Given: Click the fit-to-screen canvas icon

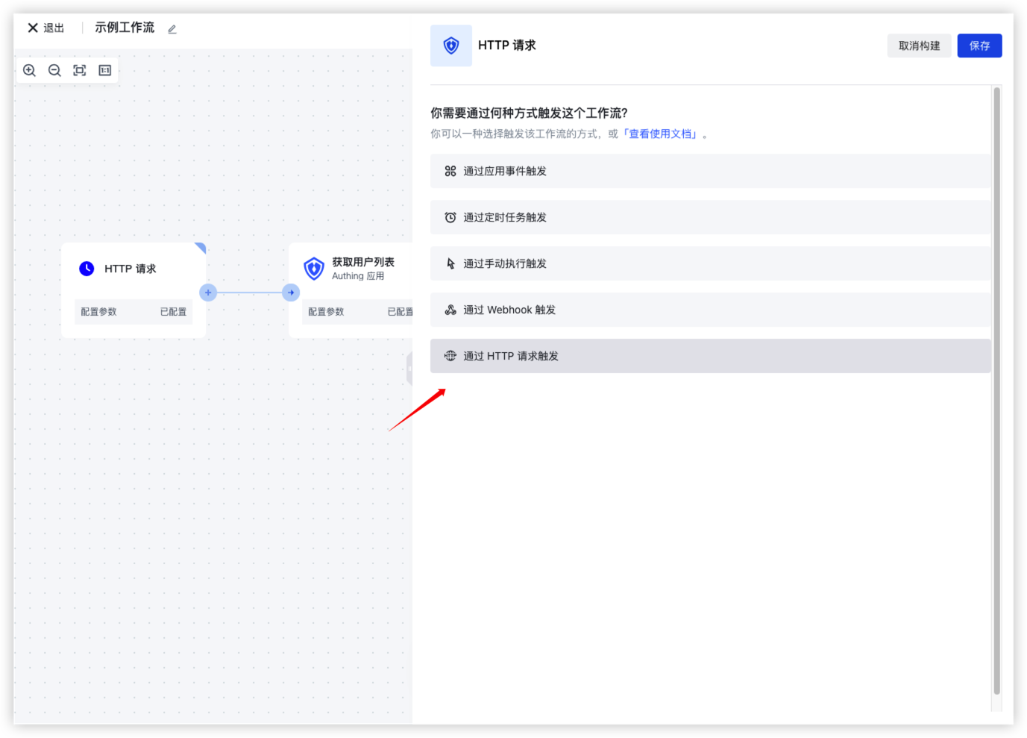Looking at the screenshot, I should 80,70.
